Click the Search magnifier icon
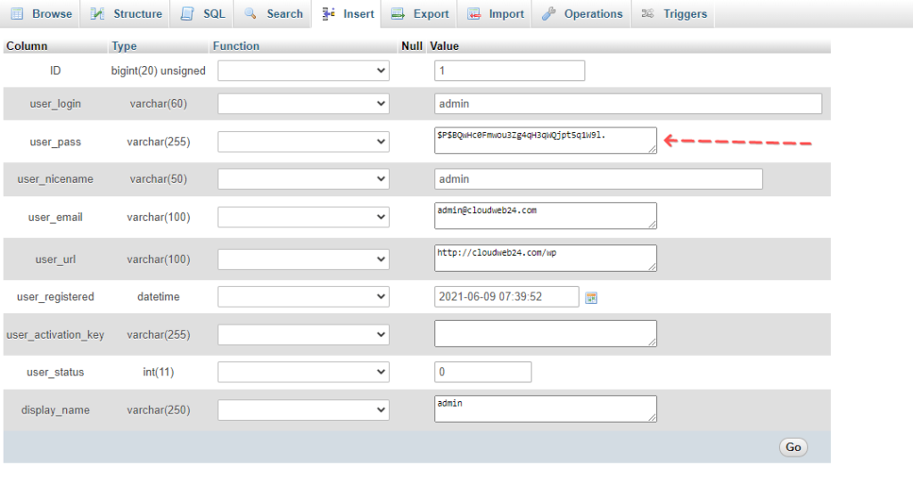The width and height of the screenshot is (913, 485). pyautogui.click(x=251, y=13)
